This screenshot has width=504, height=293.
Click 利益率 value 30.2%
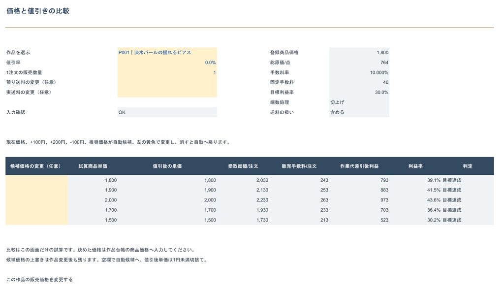(434, 220)
